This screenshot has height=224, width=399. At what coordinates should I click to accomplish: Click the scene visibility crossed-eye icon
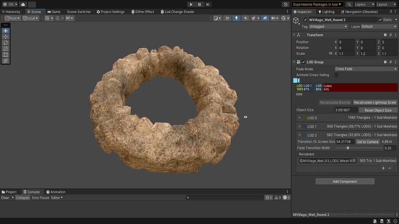point(265,18)
